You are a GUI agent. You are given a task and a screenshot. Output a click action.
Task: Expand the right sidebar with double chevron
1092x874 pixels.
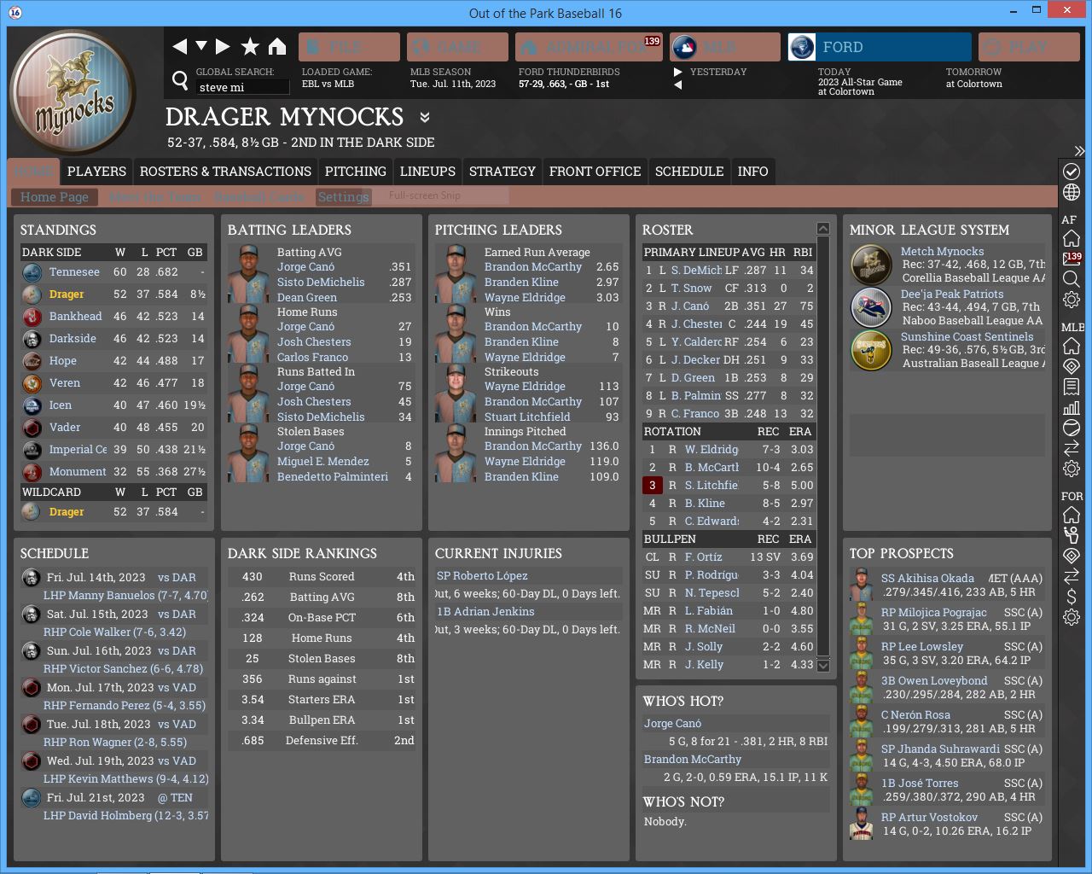click(1079, 151)
